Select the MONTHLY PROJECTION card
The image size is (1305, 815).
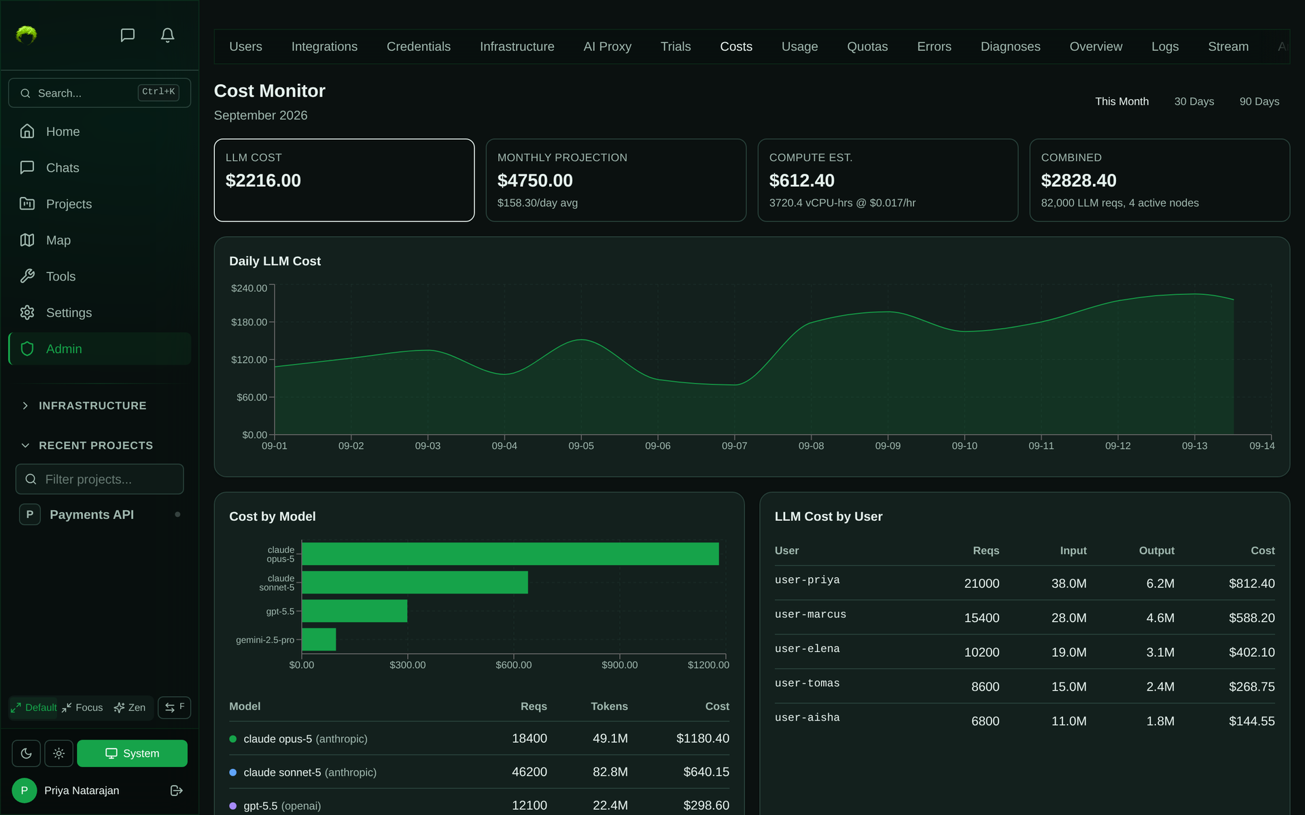pos(616,180)
